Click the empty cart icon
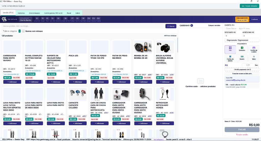 pos(200,81)
